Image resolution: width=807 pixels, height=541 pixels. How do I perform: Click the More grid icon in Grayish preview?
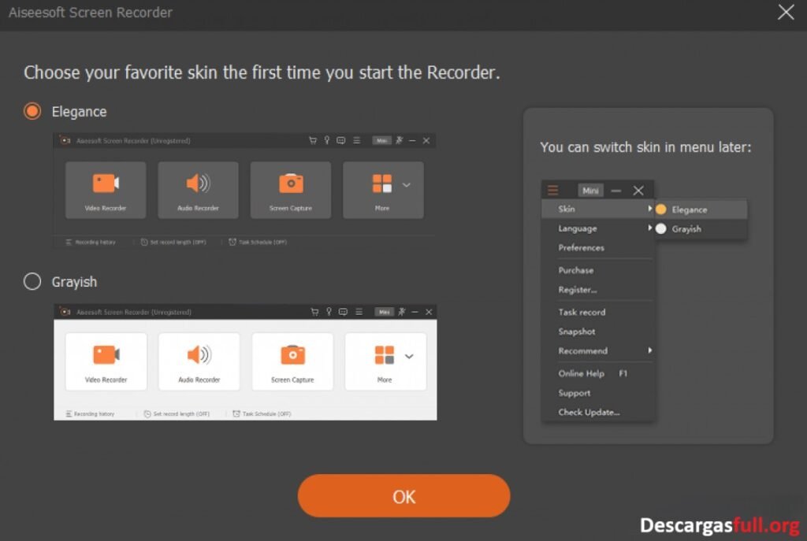tap(384, 355)
